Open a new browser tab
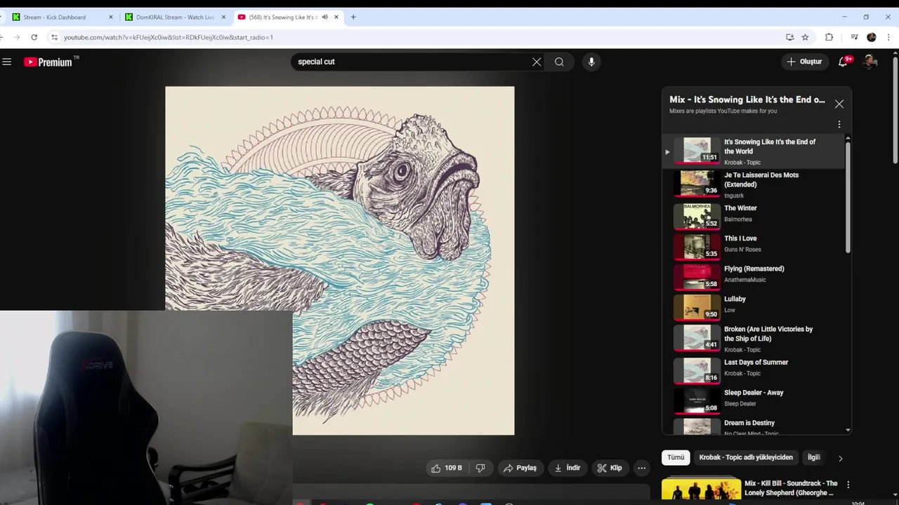This screenshot has width=899, height=505. coord(353,17)
